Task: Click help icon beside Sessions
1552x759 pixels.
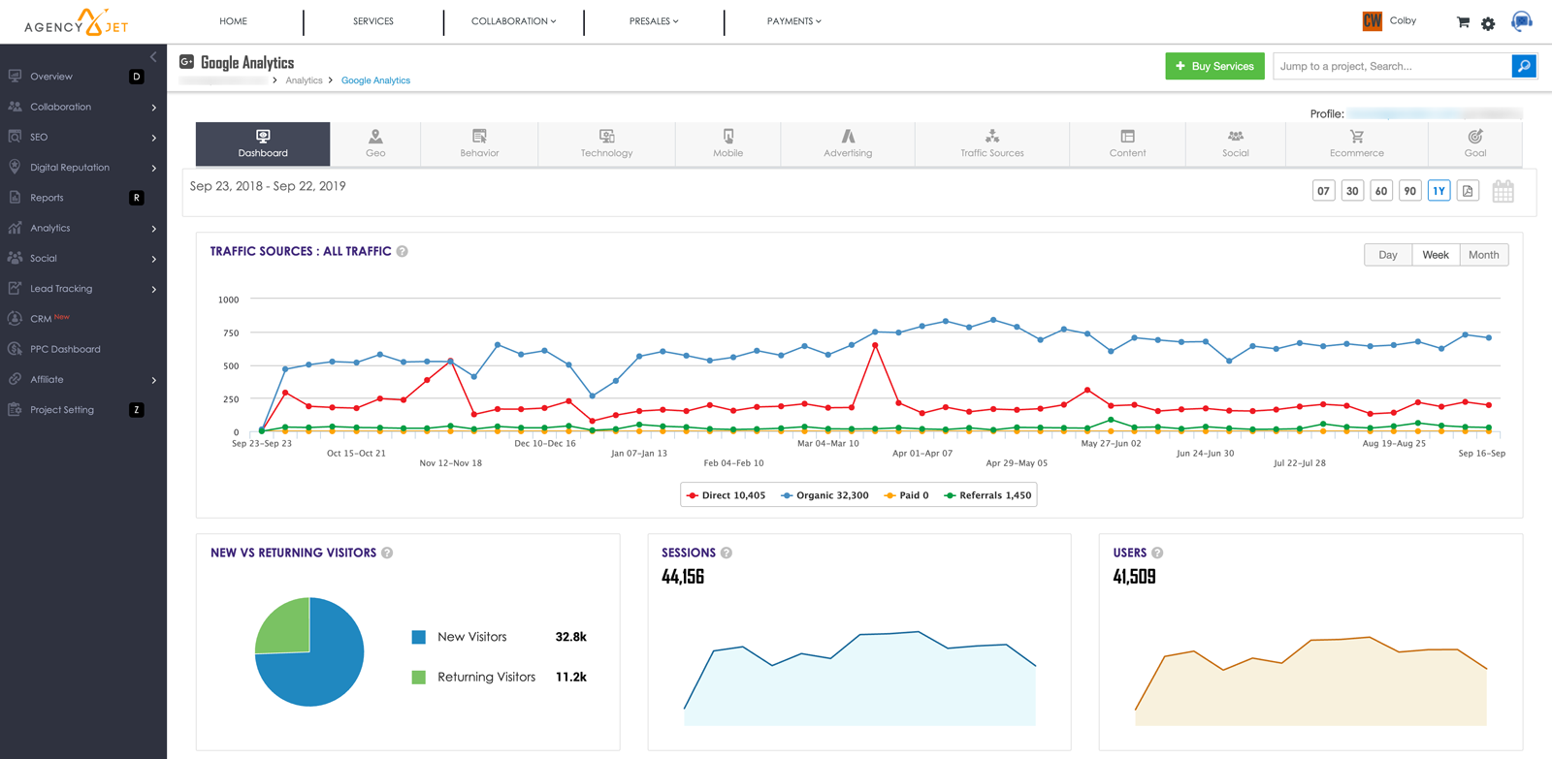Action: (726, 553)
